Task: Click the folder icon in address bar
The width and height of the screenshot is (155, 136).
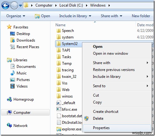Action: pos(26,5)
